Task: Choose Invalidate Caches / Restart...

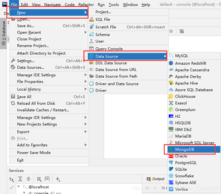Action: click(x=49, y=110)
